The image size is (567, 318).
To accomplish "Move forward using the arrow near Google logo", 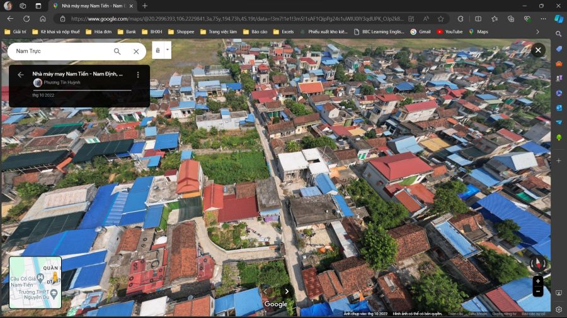I will coord(287,291).
